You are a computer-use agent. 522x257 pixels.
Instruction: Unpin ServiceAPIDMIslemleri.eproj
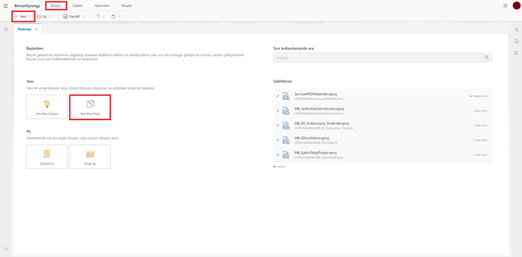pos(278,96)
